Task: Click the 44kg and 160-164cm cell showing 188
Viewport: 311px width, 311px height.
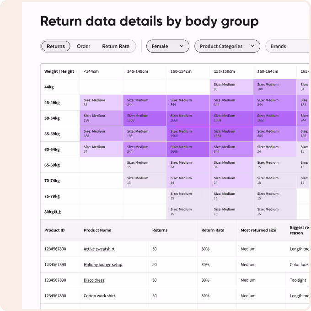Action: [x=275, y=87]
